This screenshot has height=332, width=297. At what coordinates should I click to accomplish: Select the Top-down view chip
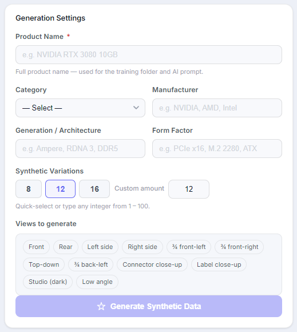tap(44, 264)
